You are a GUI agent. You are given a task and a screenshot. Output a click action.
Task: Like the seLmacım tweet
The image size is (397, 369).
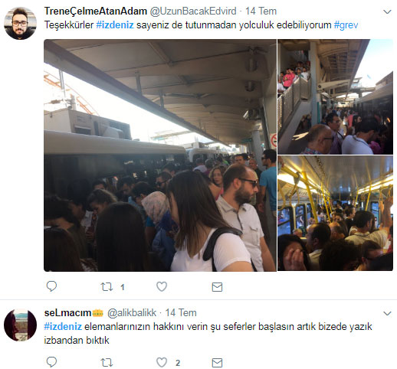[x=162, y=362]
